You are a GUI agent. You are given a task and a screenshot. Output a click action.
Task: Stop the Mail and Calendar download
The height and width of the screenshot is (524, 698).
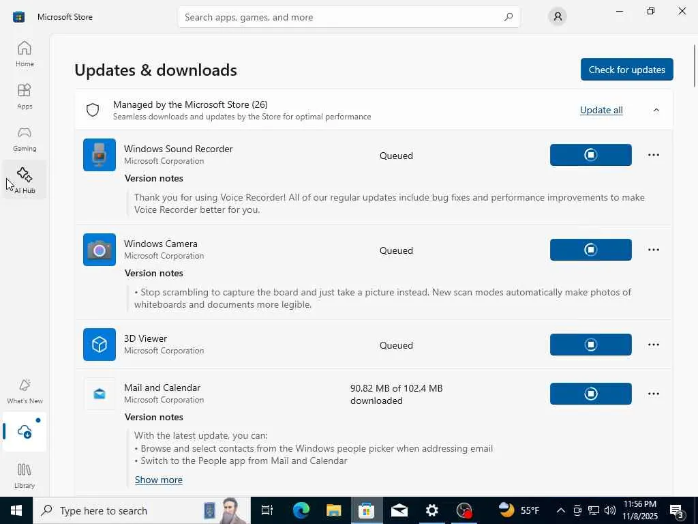click(591, 394)
